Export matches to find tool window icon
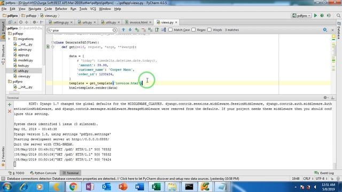This screenshot has height=192, width=342. (157, 30)
